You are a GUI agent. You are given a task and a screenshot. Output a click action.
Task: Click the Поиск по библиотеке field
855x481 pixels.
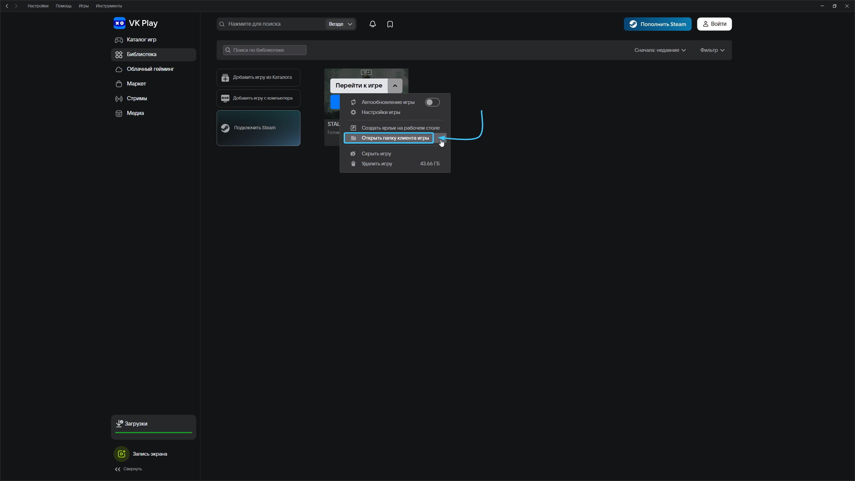point(265,50)
